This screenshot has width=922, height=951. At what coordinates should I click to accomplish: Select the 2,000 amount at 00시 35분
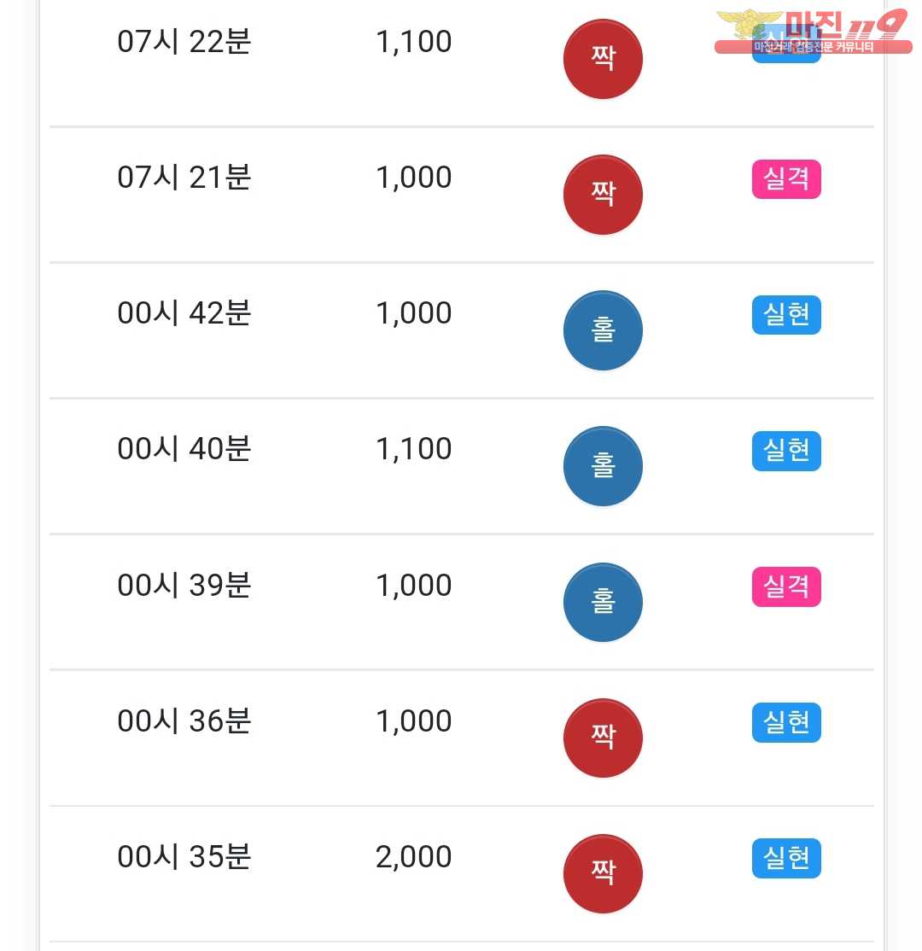click(x=414, y=857)
